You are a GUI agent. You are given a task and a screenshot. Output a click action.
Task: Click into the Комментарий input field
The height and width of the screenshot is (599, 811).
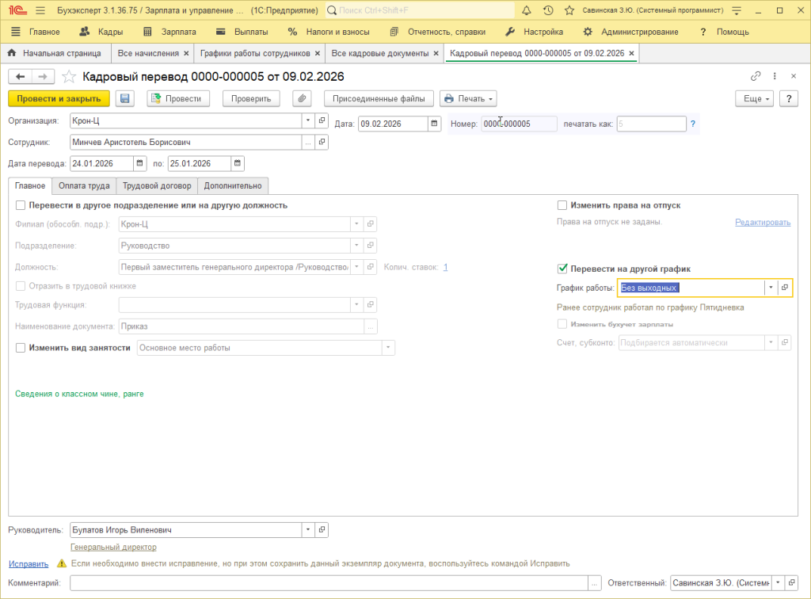click(329, 583)
